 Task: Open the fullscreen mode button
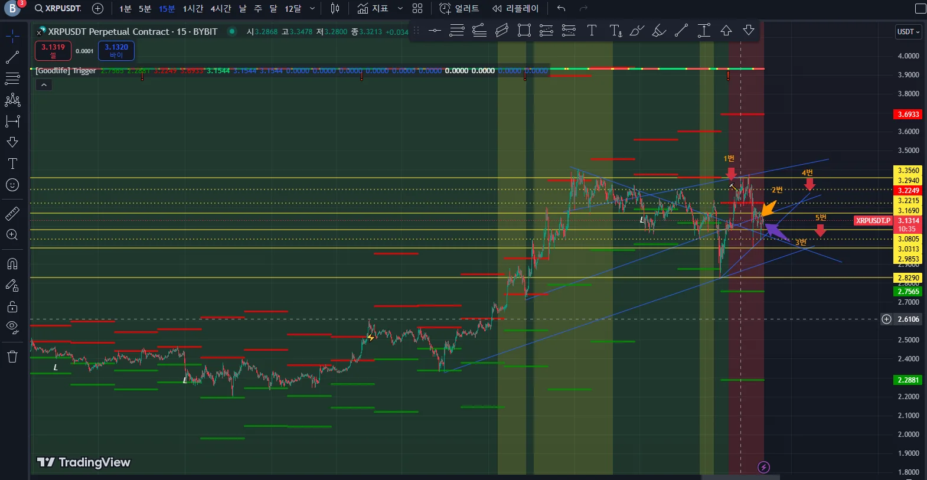tap(920, 8)
